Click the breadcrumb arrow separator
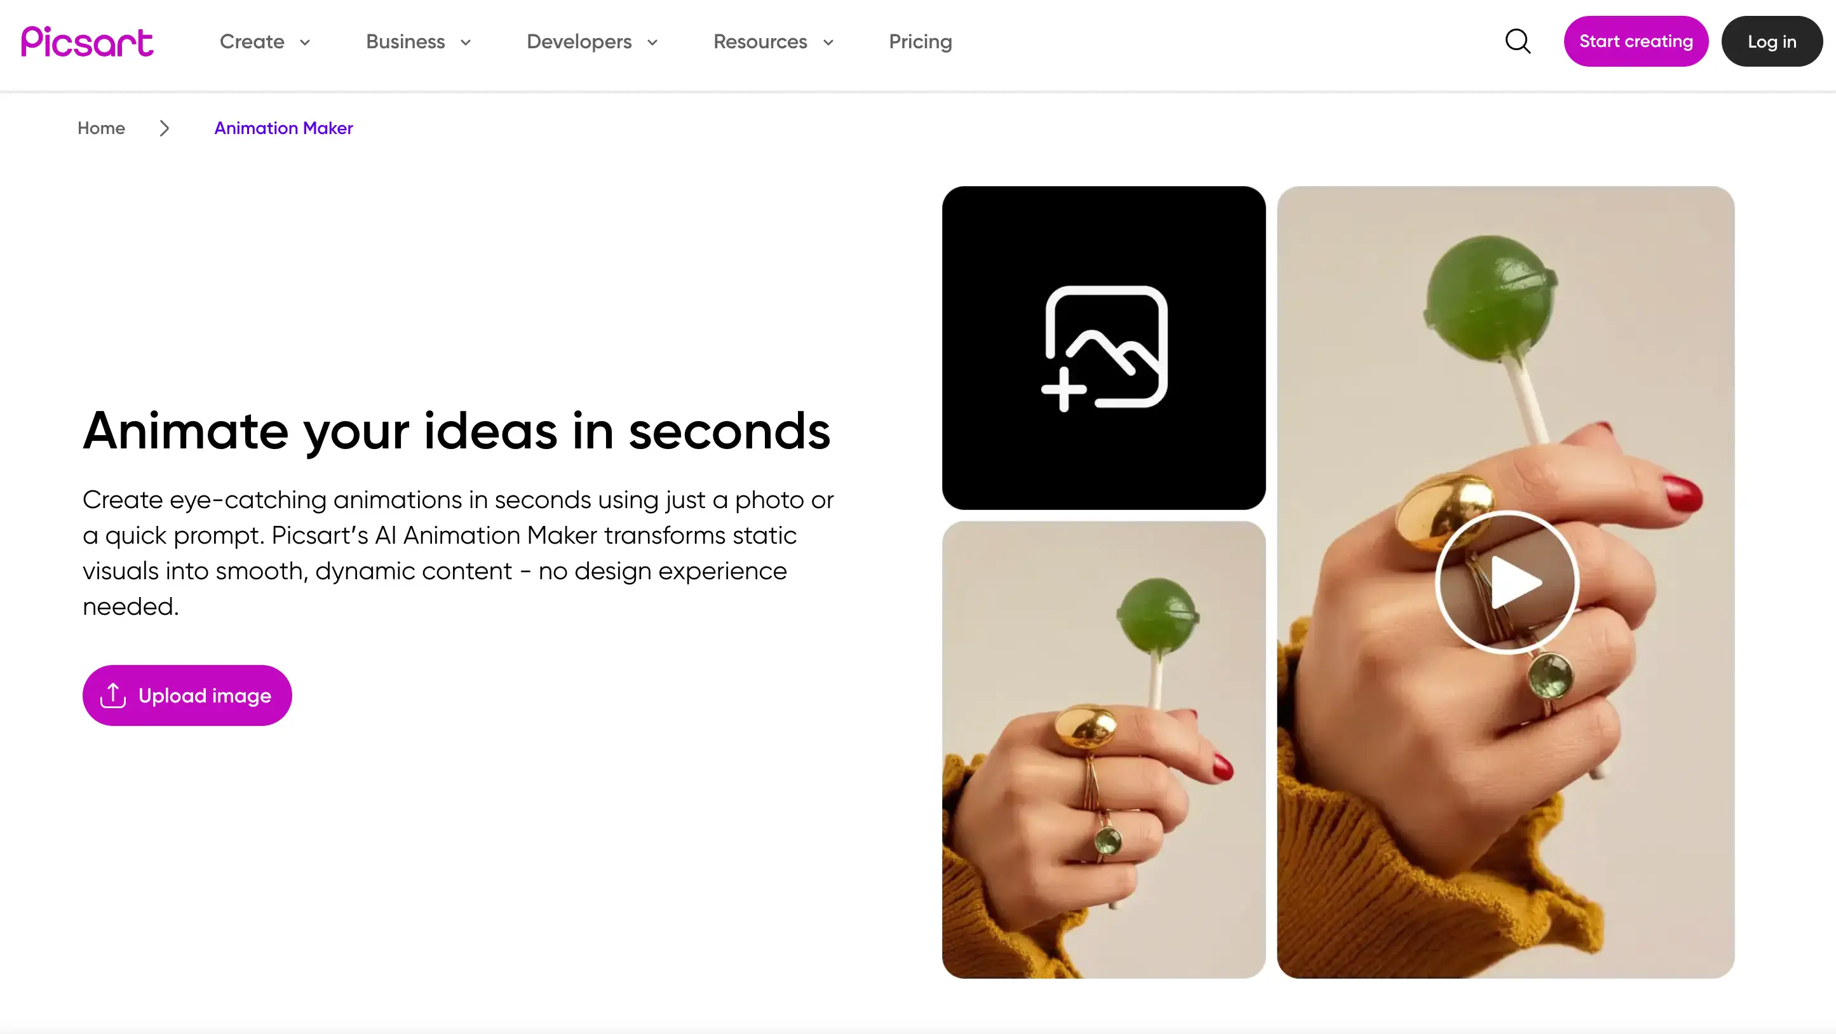Image resolution: width=1836 pixels, height=1034 pixels. pos(165,128)
